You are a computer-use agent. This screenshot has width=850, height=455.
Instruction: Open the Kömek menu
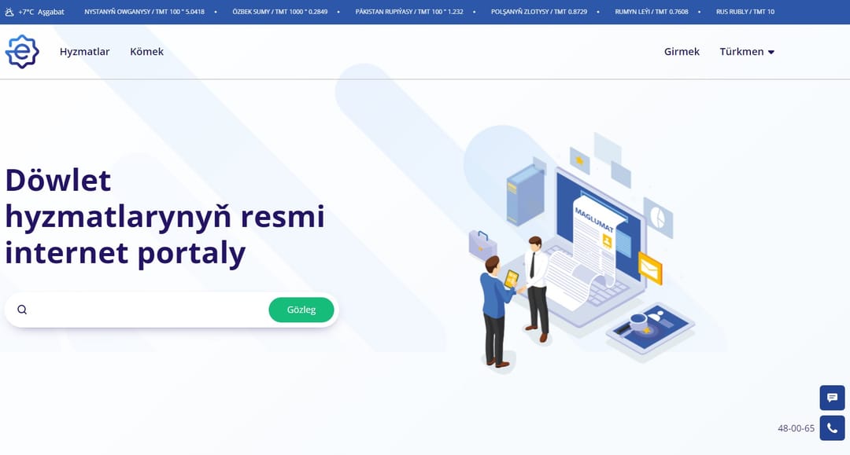[x=146, y=51]
